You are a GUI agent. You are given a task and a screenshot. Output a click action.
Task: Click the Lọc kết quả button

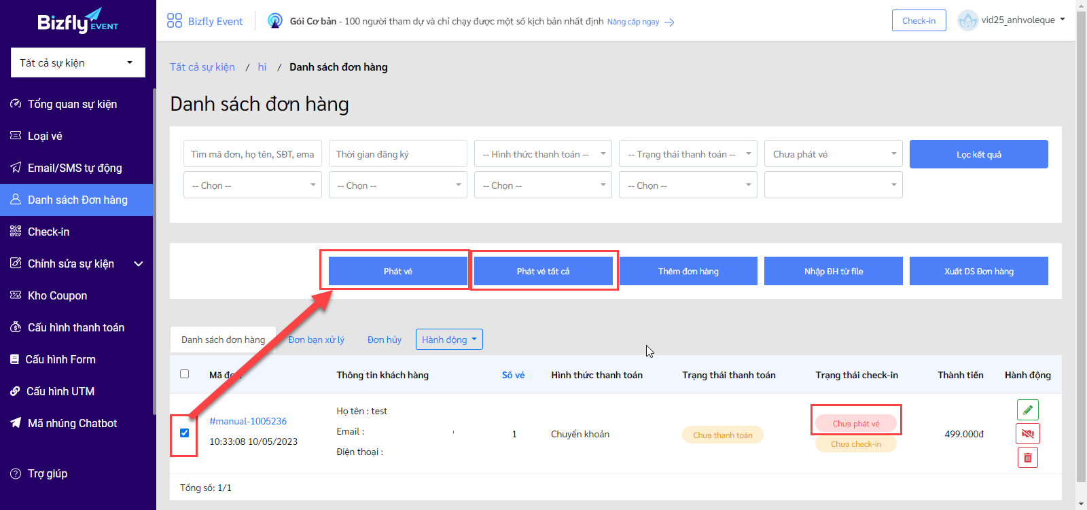click(x=979, y=154)
